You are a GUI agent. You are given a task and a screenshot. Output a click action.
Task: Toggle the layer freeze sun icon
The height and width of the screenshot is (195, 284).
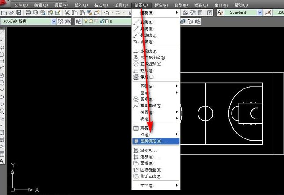(x=91, y=21)
